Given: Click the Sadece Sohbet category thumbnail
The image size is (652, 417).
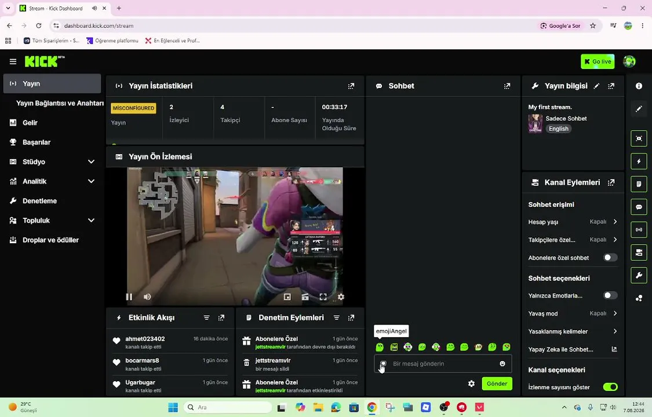Looking at the screenshot, I should [x=535, y=124].
